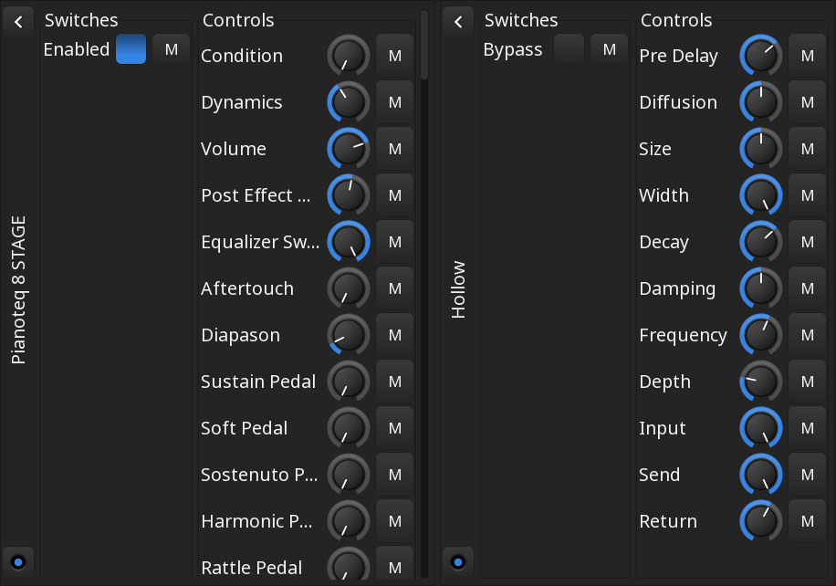Toggle the Bypass switch for Hollow

click(x=570, y=49)
